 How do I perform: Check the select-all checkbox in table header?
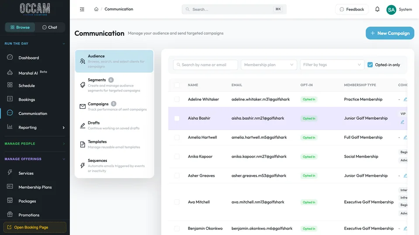177,85
